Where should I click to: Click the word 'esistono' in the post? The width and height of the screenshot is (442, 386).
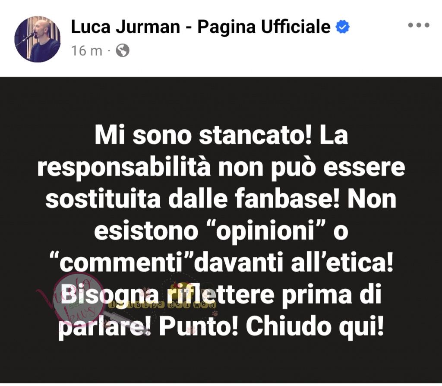[x=146, y=231]
